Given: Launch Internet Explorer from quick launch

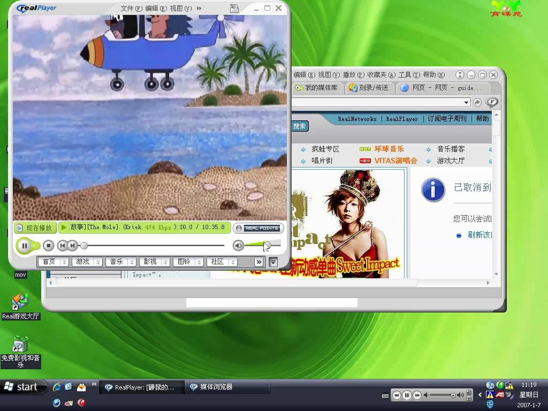Looking at the screenshot, I should pyautogui.click(x=56, y=386).
